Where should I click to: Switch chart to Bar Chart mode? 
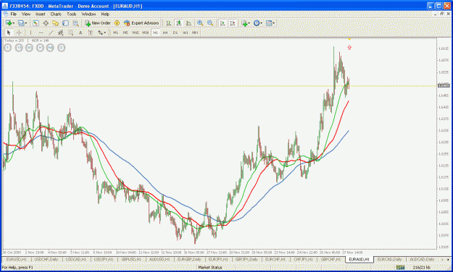pos(168,23)
